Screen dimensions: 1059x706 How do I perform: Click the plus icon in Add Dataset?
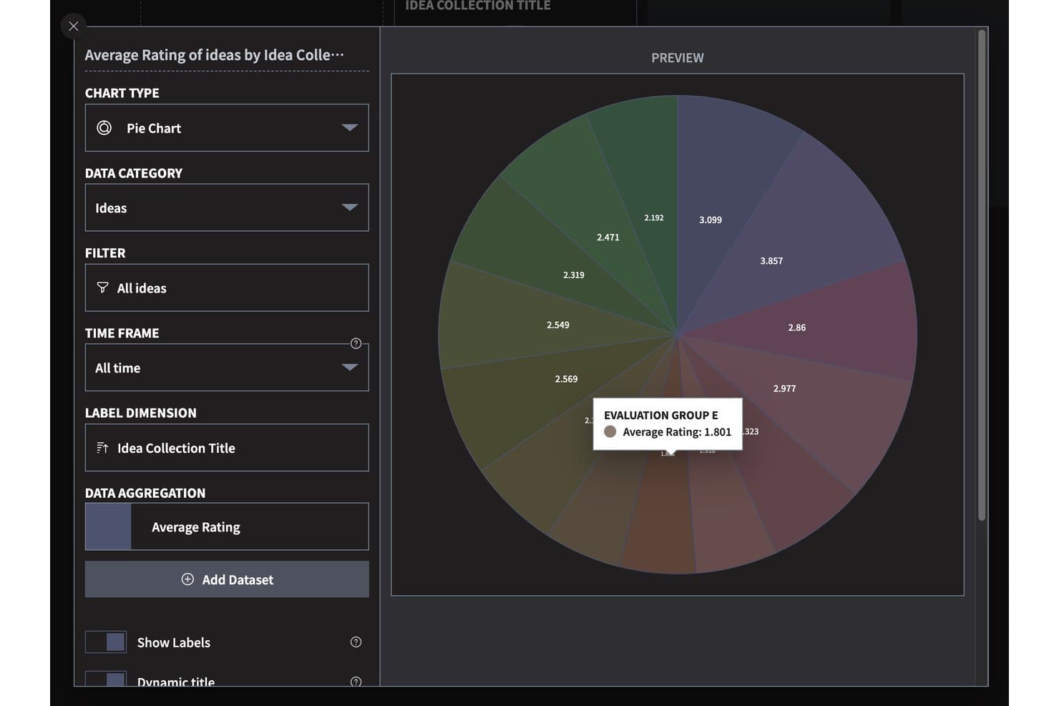[187, 579]
